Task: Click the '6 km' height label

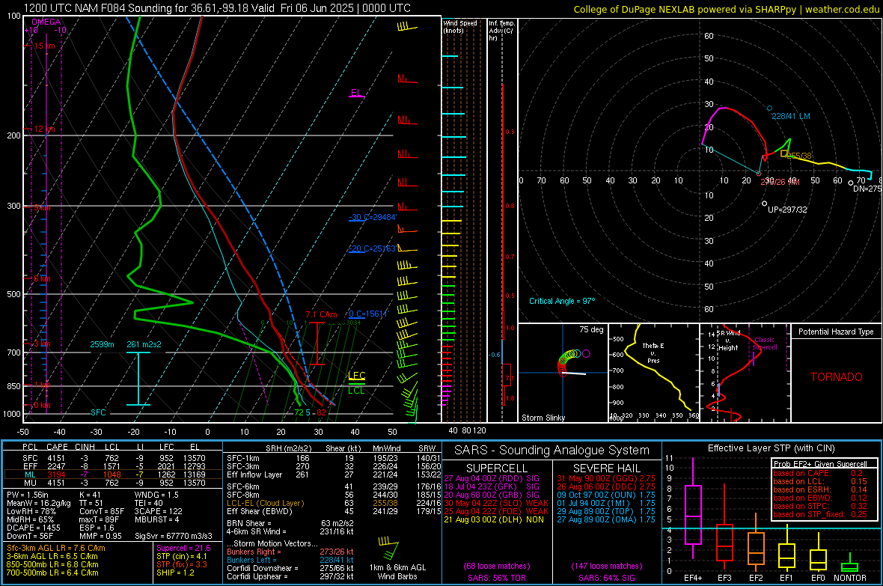Action: click(x=42, y=278)
